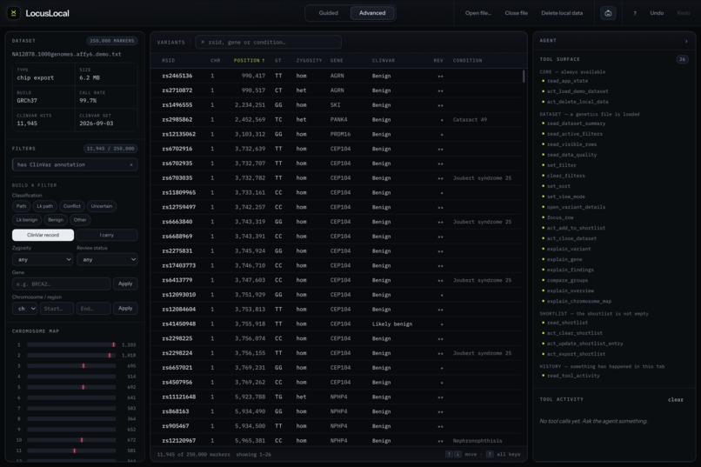Viewport: 701px width, 467px height.
Task: Open the Zygosity dropdown
Action: (43, 259)
